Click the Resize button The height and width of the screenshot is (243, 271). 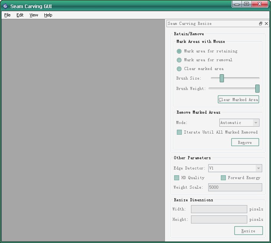point(248,230)
